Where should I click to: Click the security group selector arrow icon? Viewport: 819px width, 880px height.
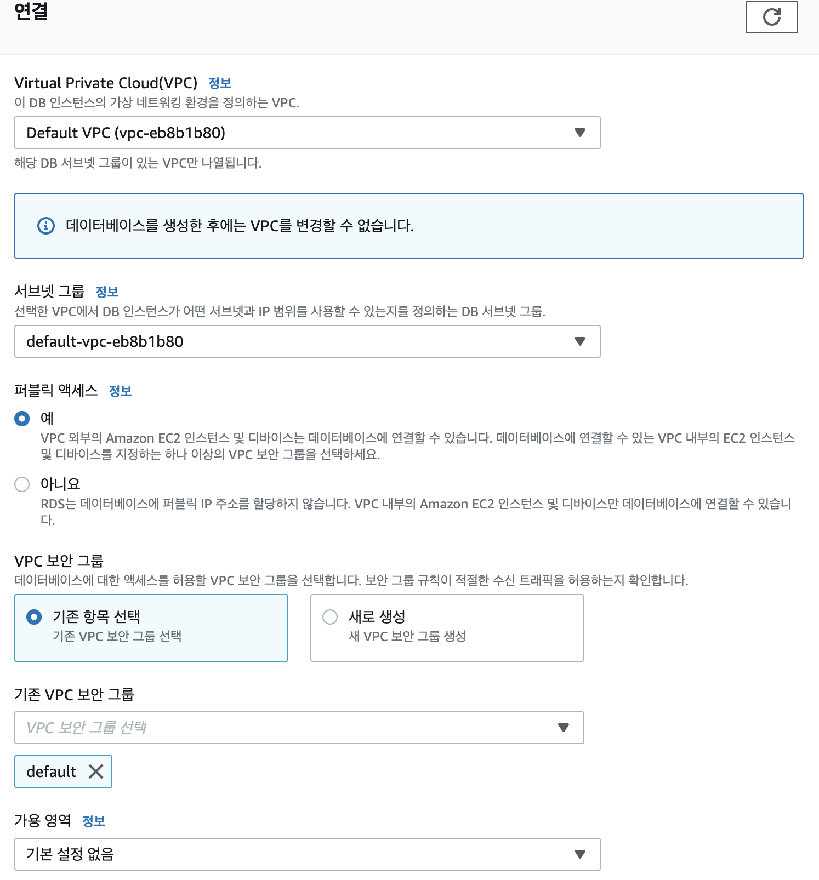[x=563, y=728]
